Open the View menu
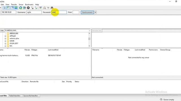 [x=7, y=4]
